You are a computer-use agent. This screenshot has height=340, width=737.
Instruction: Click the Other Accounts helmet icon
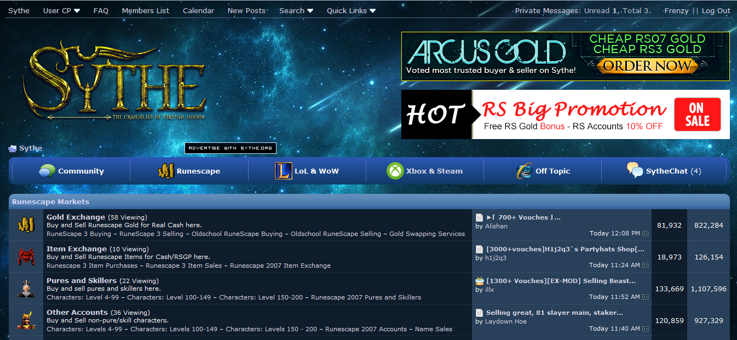click(x=26, y=320)
